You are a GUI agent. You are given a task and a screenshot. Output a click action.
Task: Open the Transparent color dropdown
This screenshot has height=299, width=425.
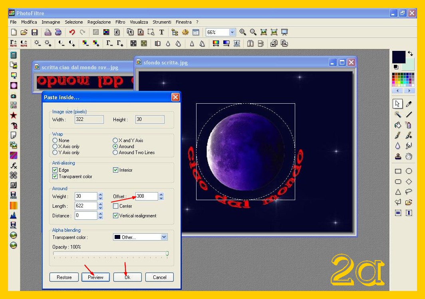tap(164, 237)
